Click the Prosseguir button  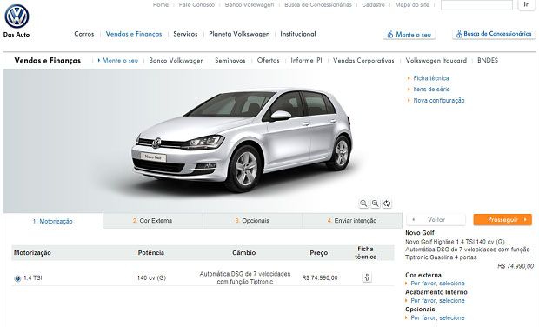point(502,219)
